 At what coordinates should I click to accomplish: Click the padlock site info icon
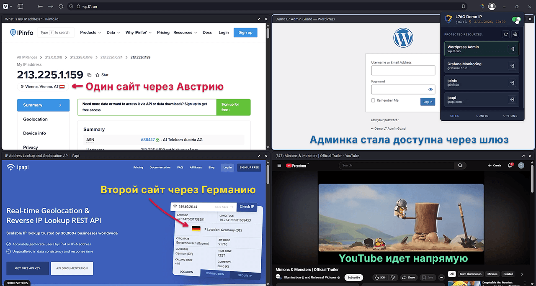[79, 6]
